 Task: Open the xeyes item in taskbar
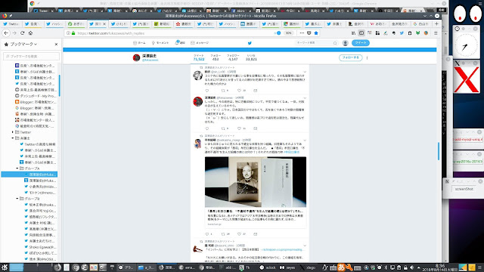pyautogui.click(x=287, y=267)
